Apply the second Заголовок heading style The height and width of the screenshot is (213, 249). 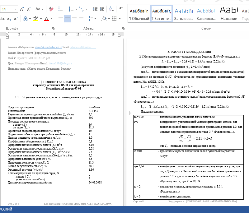coord(206,14)
